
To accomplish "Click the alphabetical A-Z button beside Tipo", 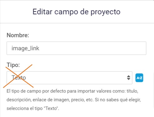I will click(139, 78).
